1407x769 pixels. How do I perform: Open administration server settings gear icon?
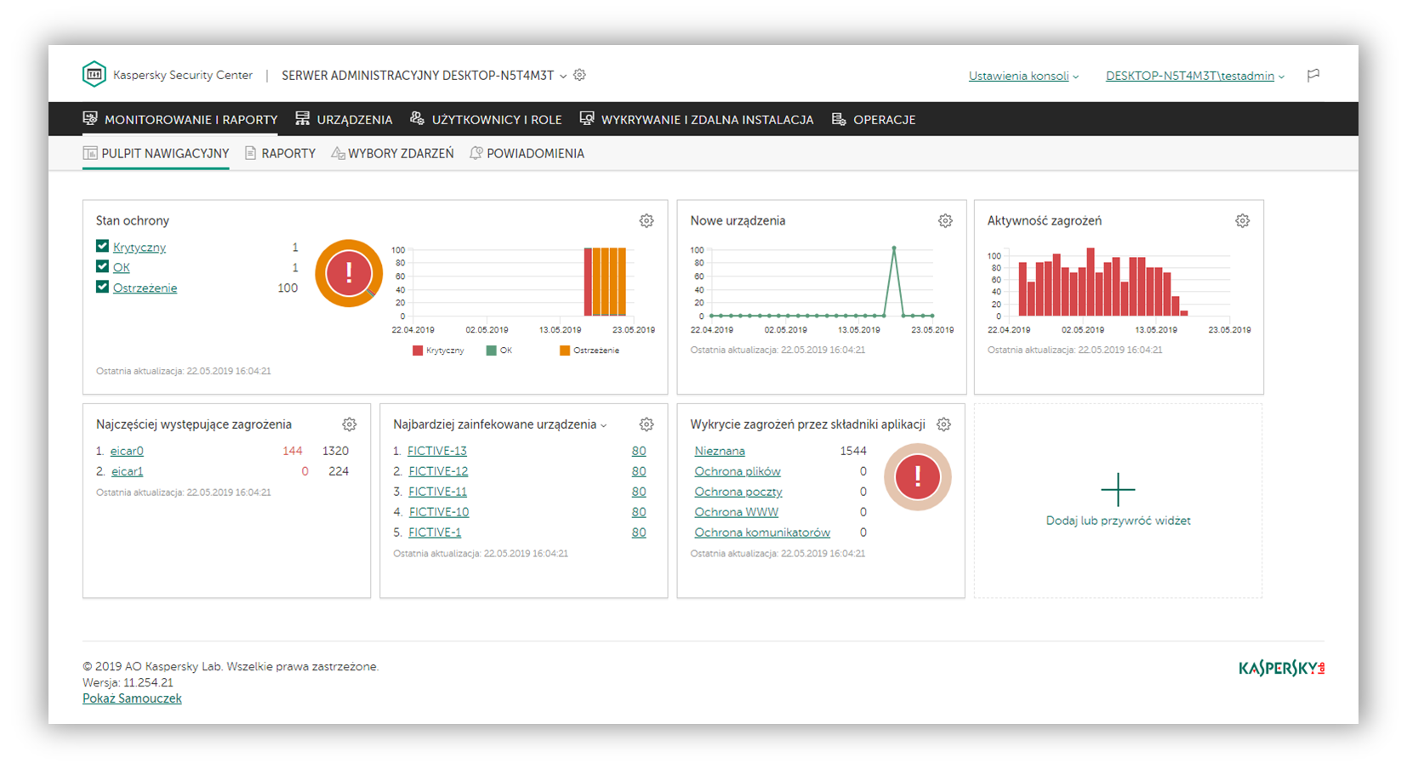[579, 75]
